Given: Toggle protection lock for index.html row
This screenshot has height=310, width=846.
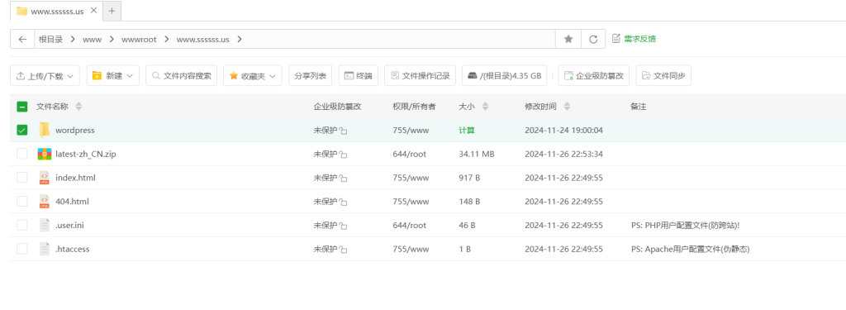Looking at the screenshot, I should (343, 179).
